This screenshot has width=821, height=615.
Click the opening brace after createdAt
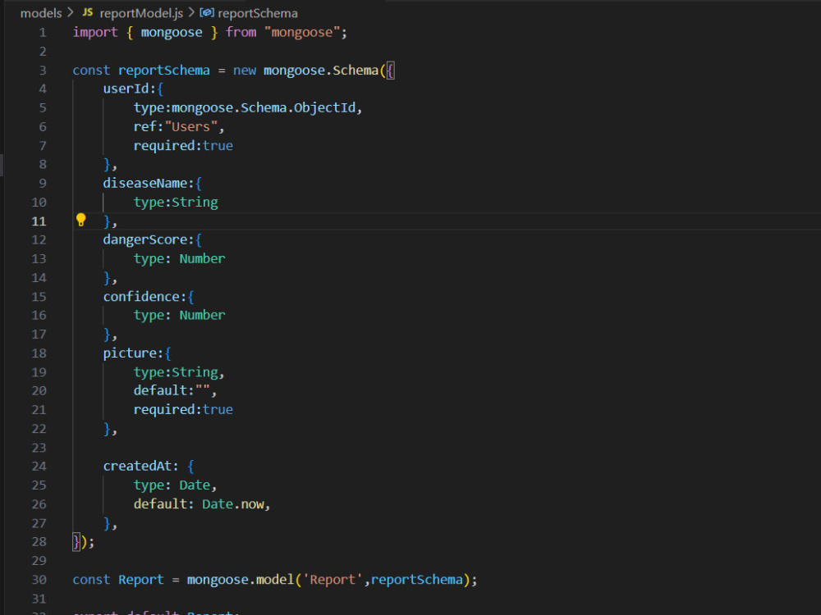point(190,466)
